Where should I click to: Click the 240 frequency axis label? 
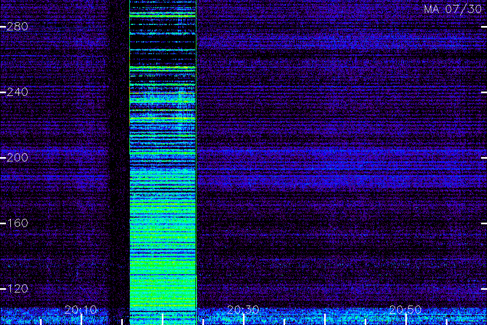click(x=17, y=92)
